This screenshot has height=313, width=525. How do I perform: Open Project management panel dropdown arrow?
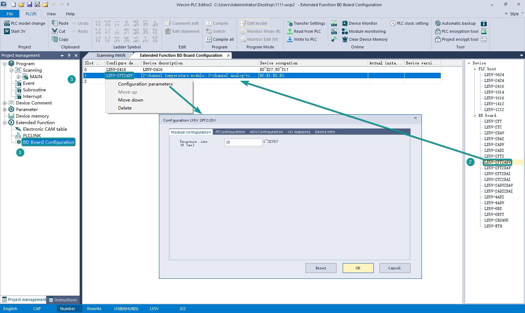click(x=62, y=56)
